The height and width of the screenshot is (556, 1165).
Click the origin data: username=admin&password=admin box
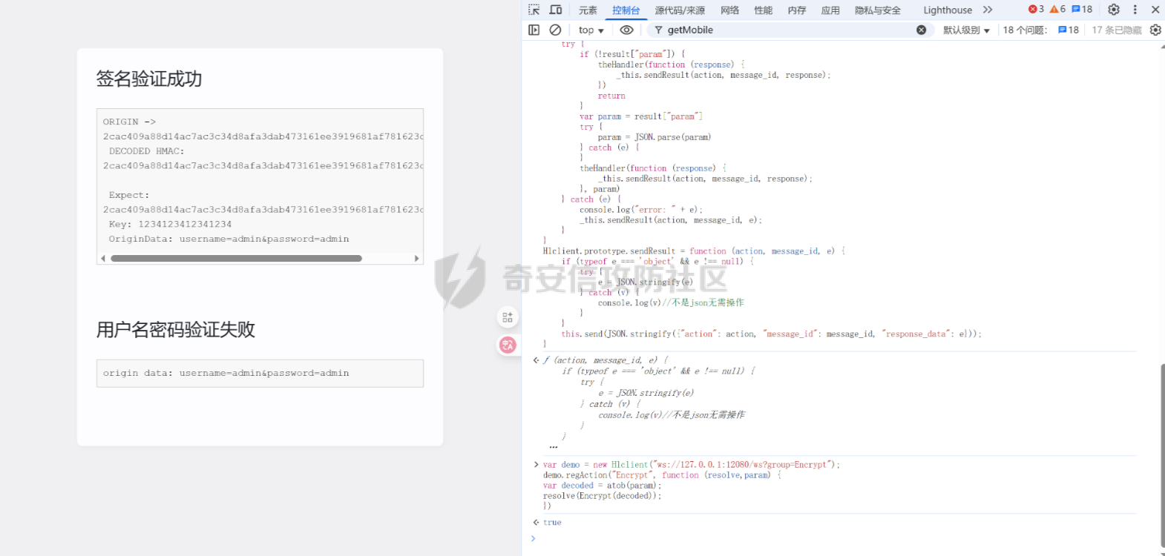[x=260, y=374]
